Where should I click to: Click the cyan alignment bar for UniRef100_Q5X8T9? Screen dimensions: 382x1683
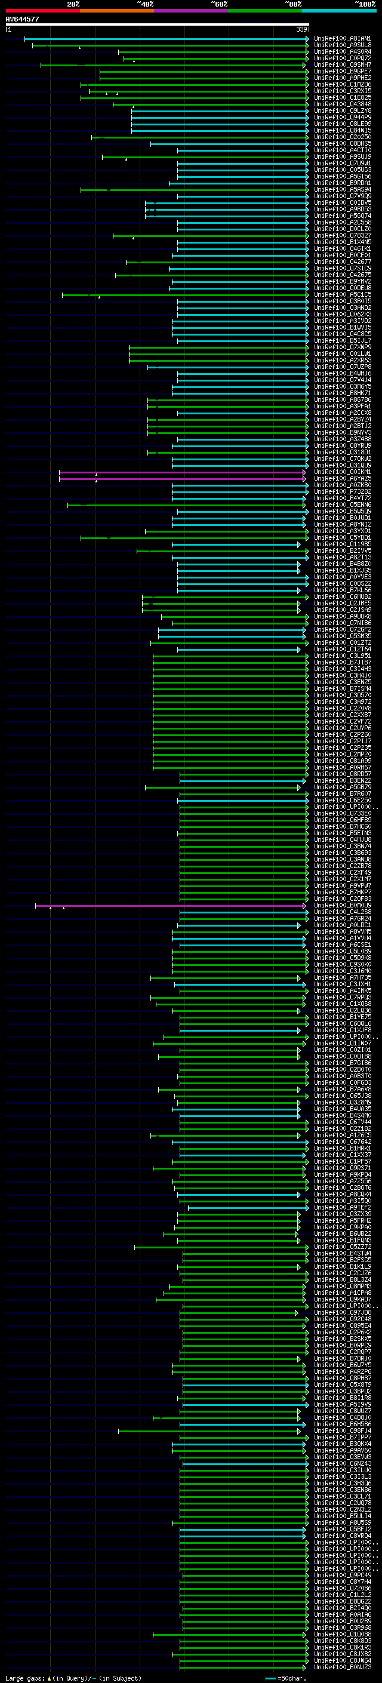tap(245, 1385)
